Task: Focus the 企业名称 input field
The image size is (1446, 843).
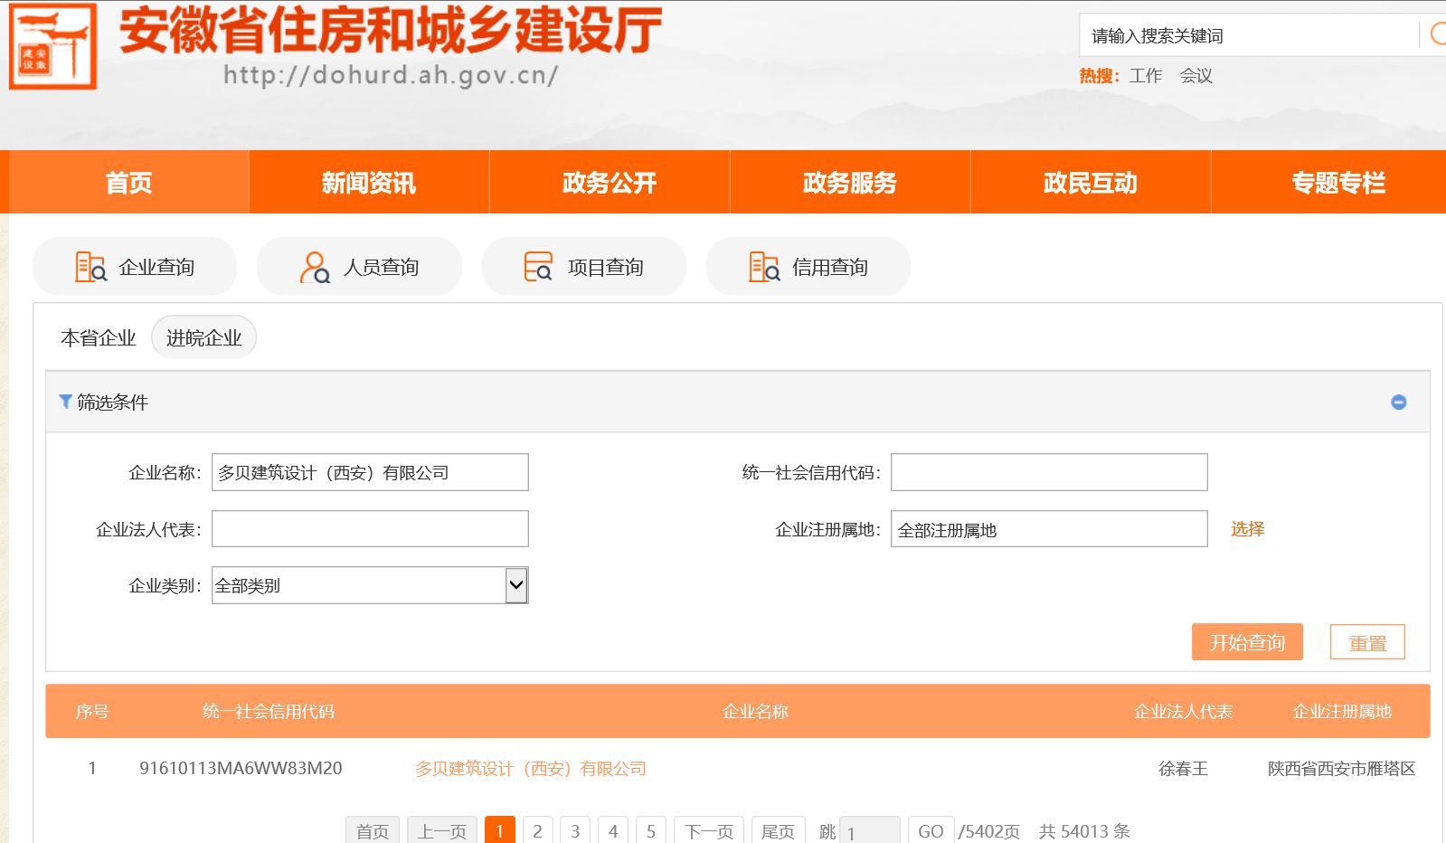Action: tap(370, 472)
